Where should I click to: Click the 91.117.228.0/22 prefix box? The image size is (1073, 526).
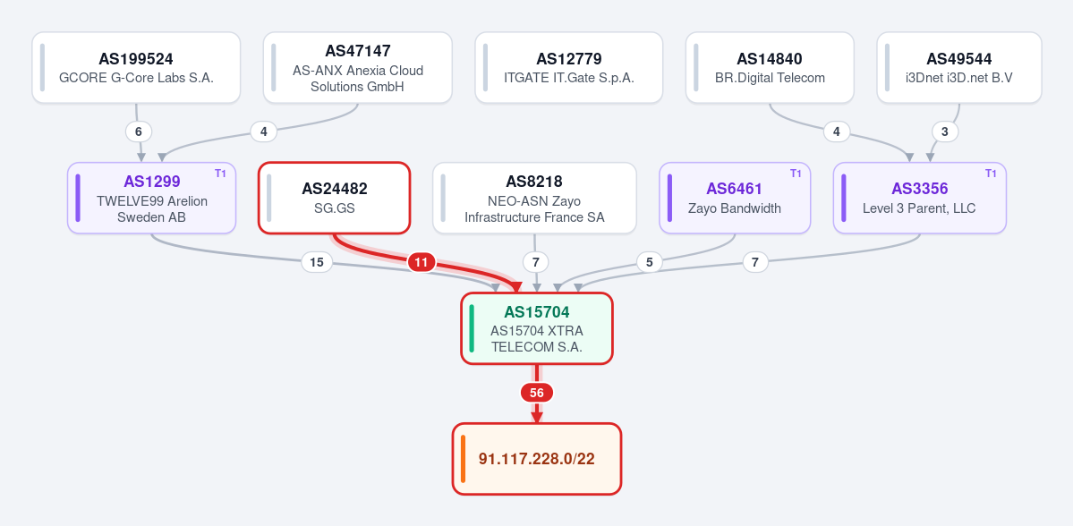click(x=537, y=458)
